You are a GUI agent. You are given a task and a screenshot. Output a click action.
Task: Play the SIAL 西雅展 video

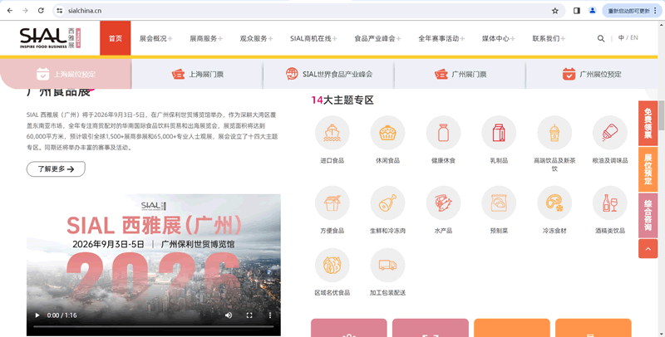pyautogui.click(x=36, y=315)
